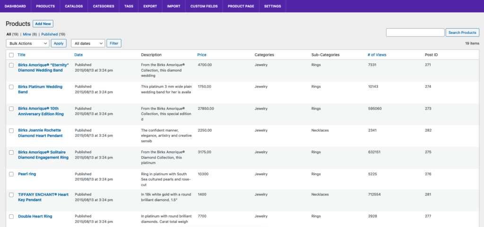
Task: Open Birks Platinum Wedding Band product
Action: tap(40, 89)
